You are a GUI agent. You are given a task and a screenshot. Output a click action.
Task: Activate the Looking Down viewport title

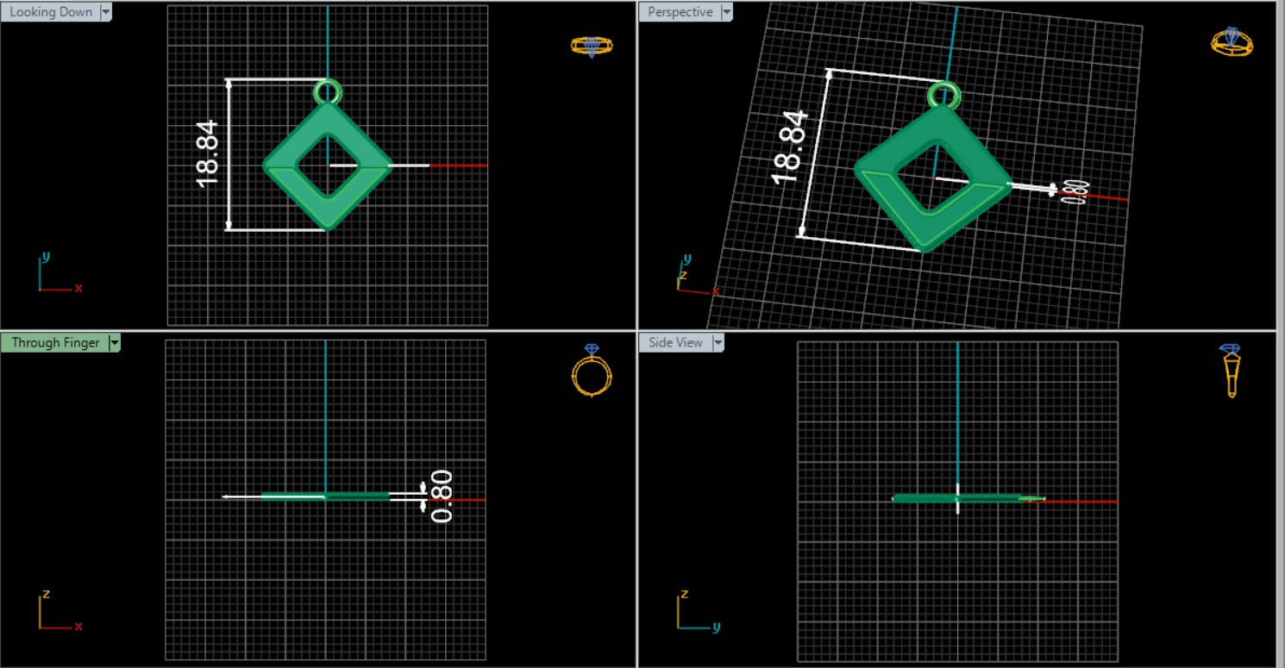tap(50, 12)
